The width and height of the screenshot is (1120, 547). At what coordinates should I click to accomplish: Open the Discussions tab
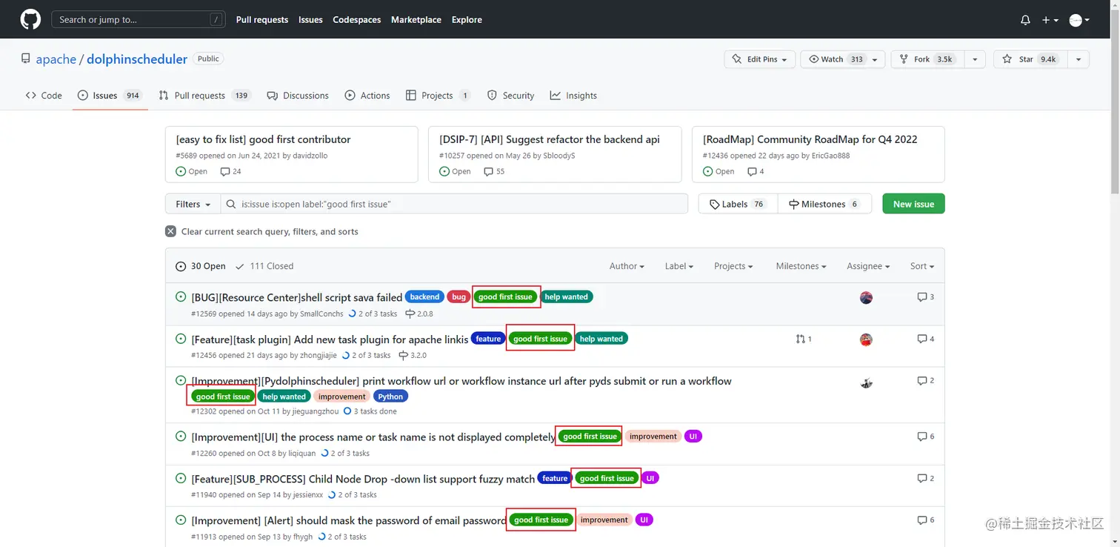[298, 96]
